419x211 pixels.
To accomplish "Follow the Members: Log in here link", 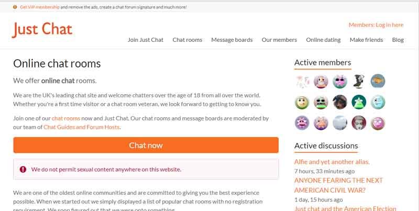I will [x=376, y=25].
